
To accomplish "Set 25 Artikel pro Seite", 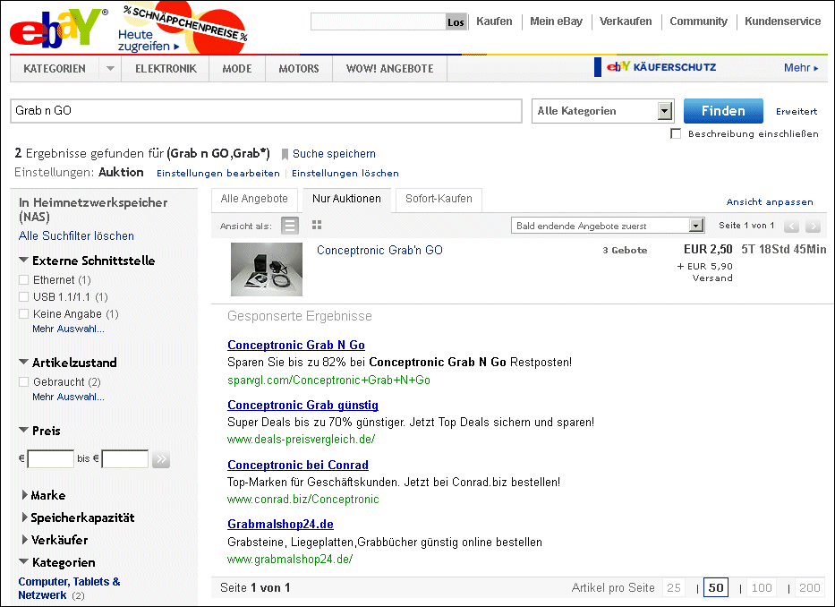I will click(x=674, y=588).
